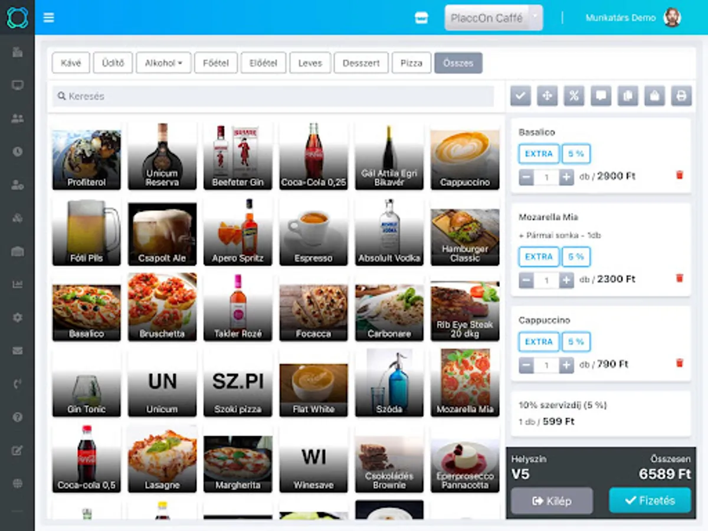Open the globe language icon in sidebar

(x=17, y=484)
